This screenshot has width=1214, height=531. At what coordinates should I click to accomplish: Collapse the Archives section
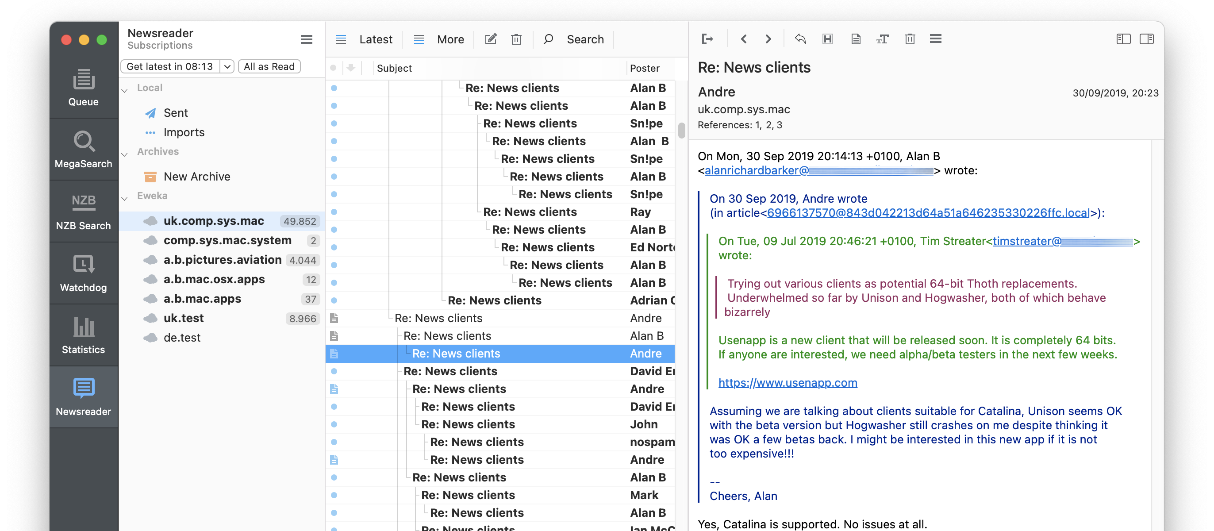coord(125,154)
